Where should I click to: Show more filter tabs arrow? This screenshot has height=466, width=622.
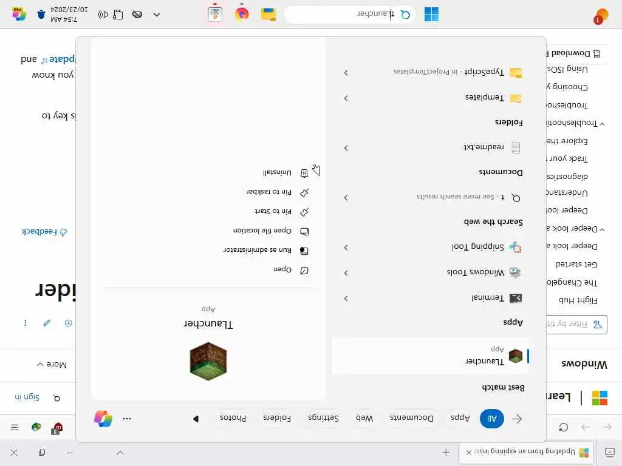pos(196,419)
